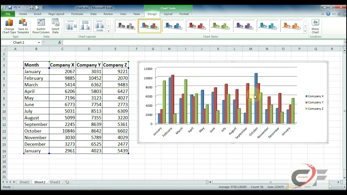Click the Insert Function fx icon

pyautogui.click(x=60, y=43)
